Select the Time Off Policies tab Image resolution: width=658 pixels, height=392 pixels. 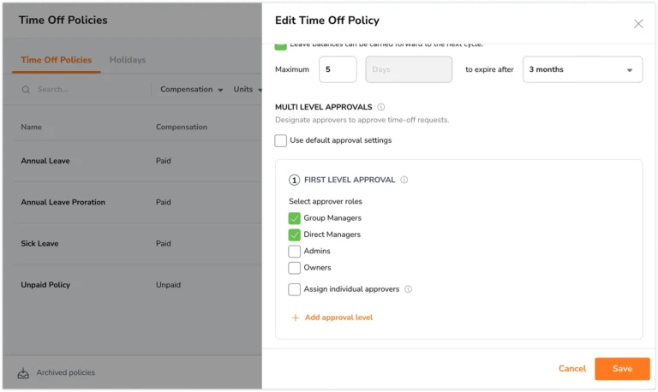[x=57, y=60]
